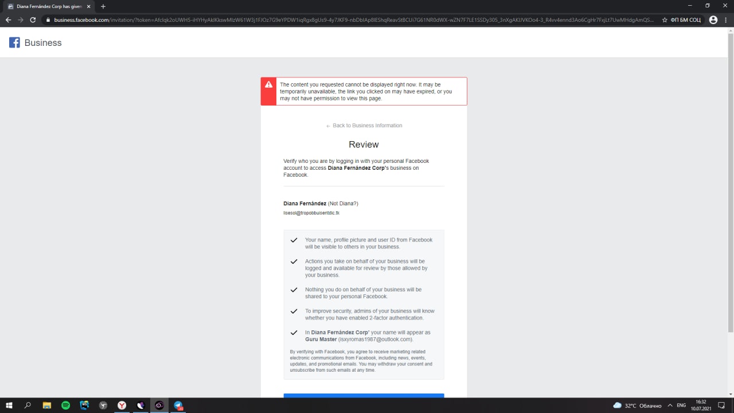Screen dimensions: 734x413
Task: Click the Business header title
Action: coord(43,42)
